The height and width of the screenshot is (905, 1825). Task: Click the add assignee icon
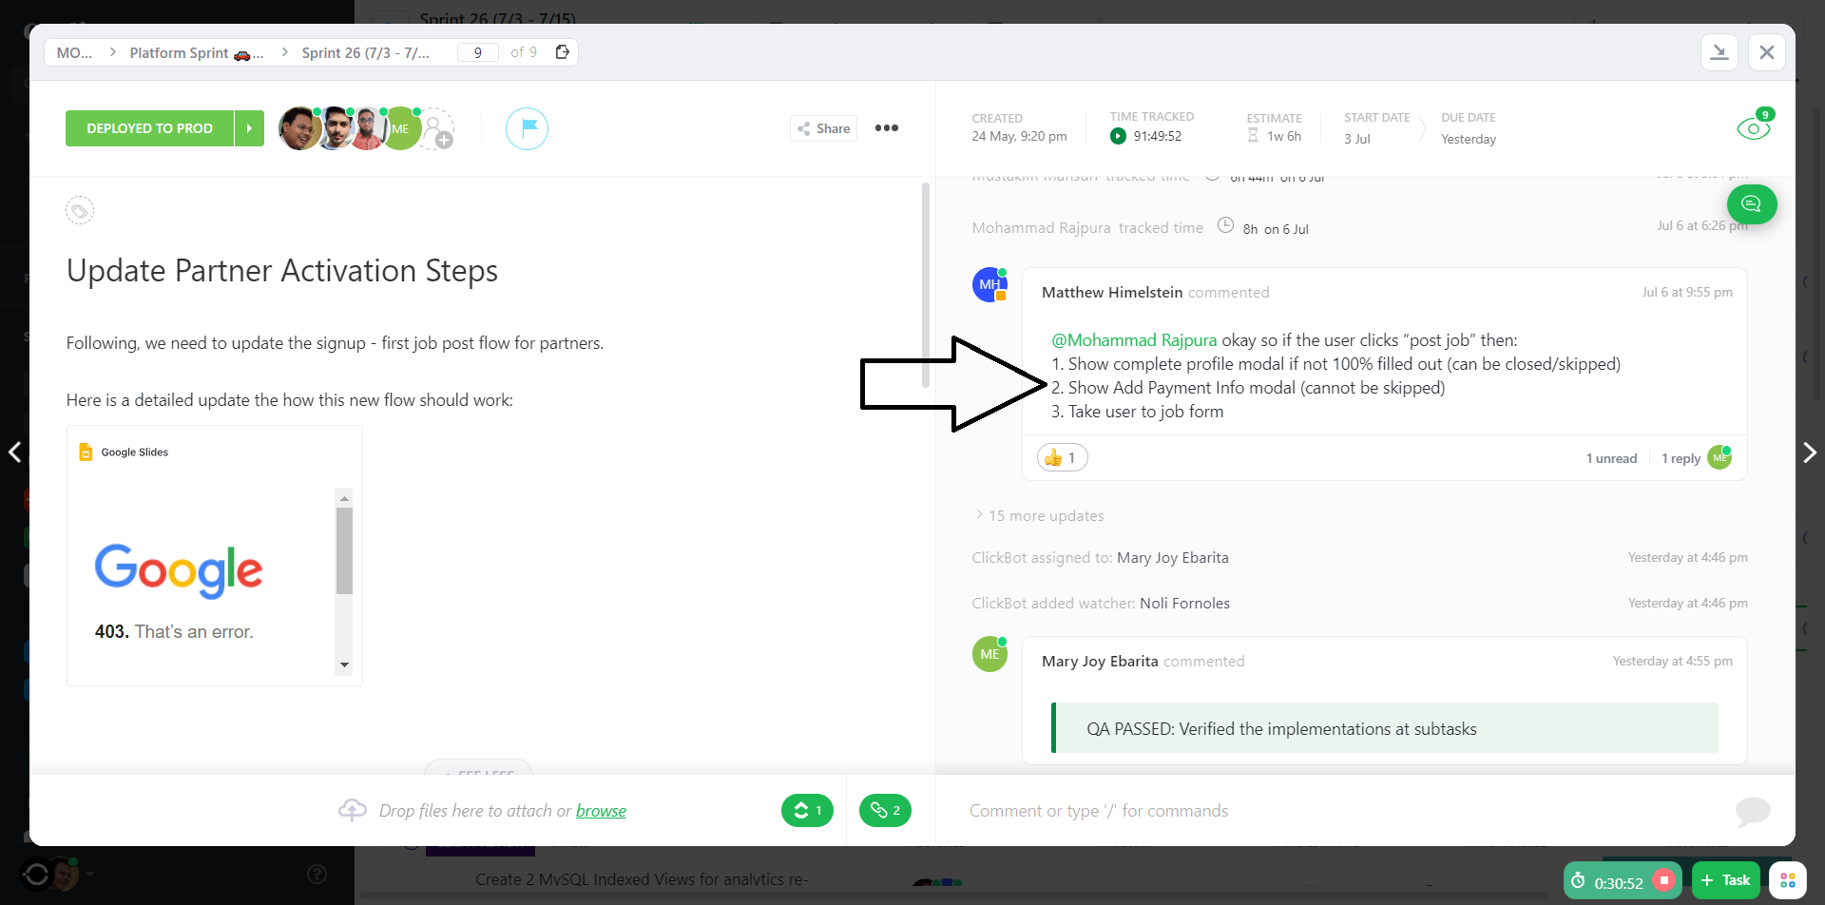(437, 129)
